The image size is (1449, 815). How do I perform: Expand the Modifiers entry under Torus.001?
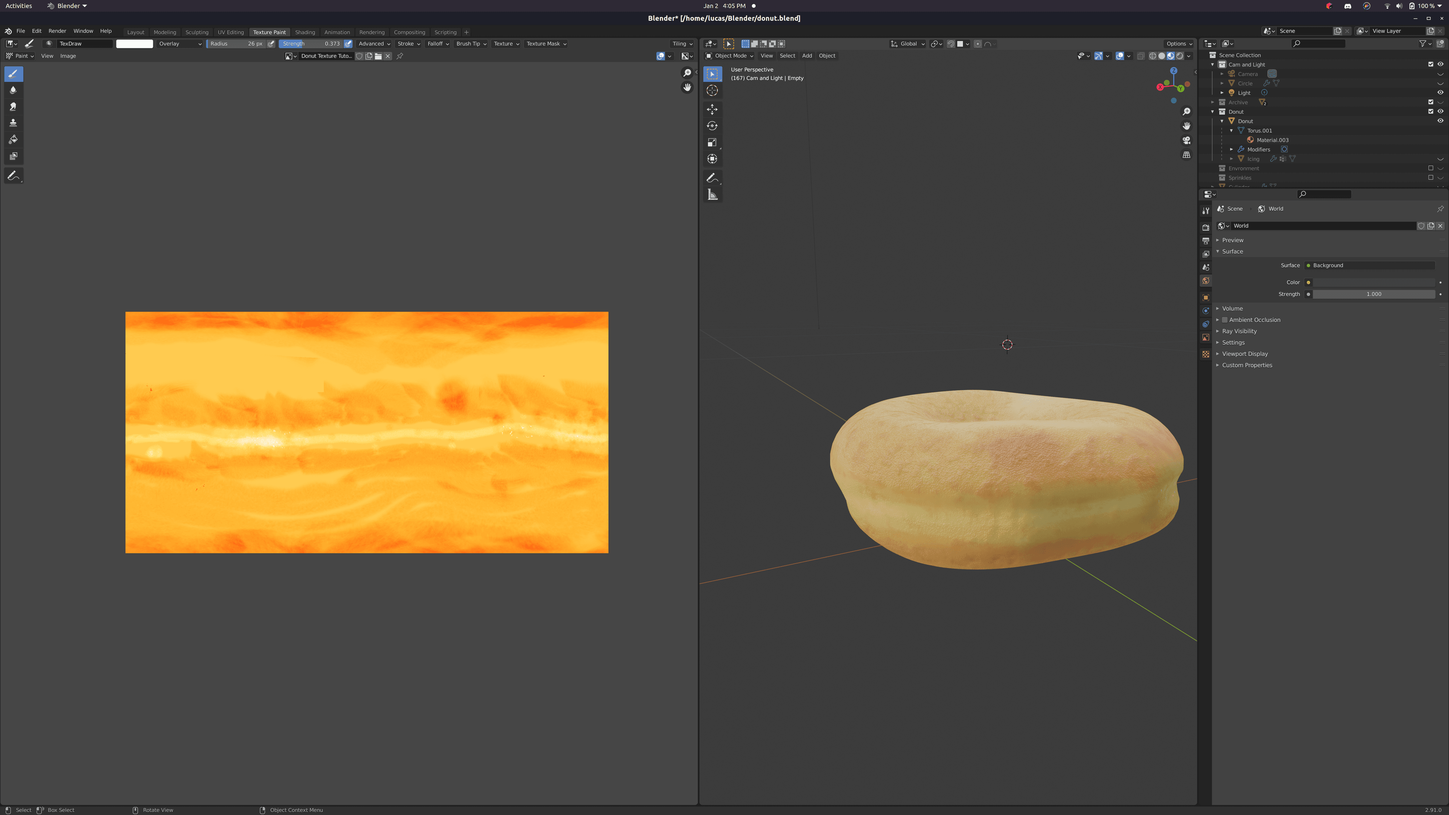(1231, 149)
